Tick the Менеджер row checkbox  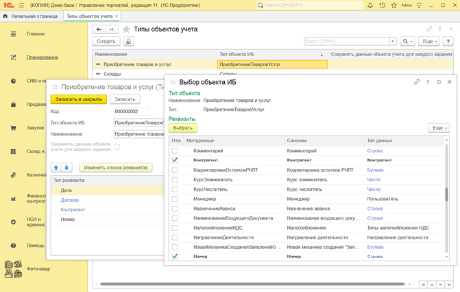pos(175,199)
